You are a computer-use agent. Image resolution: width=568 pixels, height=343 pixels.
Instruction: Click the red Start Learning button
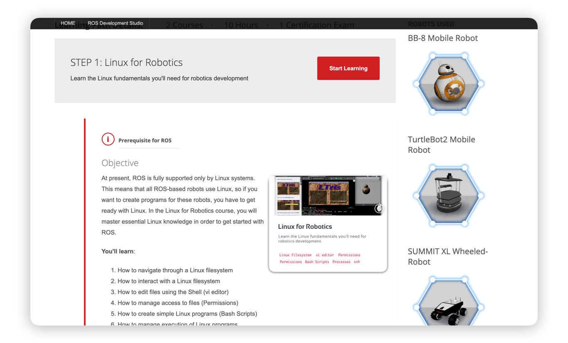[x=348, y=68]
